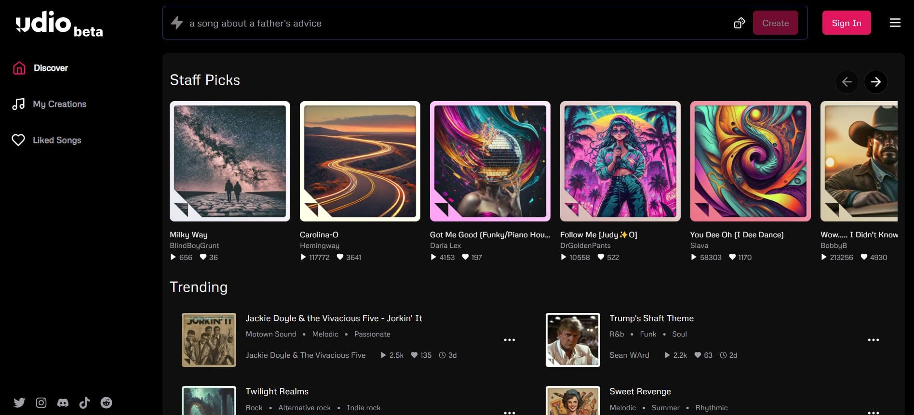Open Twilight Realms thumbnail
The height and width of the screenshot is (415, 914).
click(209, 401)
